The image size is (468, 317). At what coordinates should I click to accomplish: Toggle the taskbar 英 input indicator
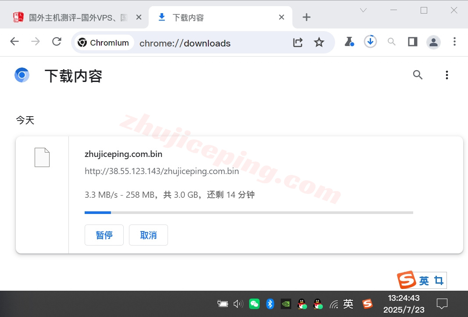[348, 304]
